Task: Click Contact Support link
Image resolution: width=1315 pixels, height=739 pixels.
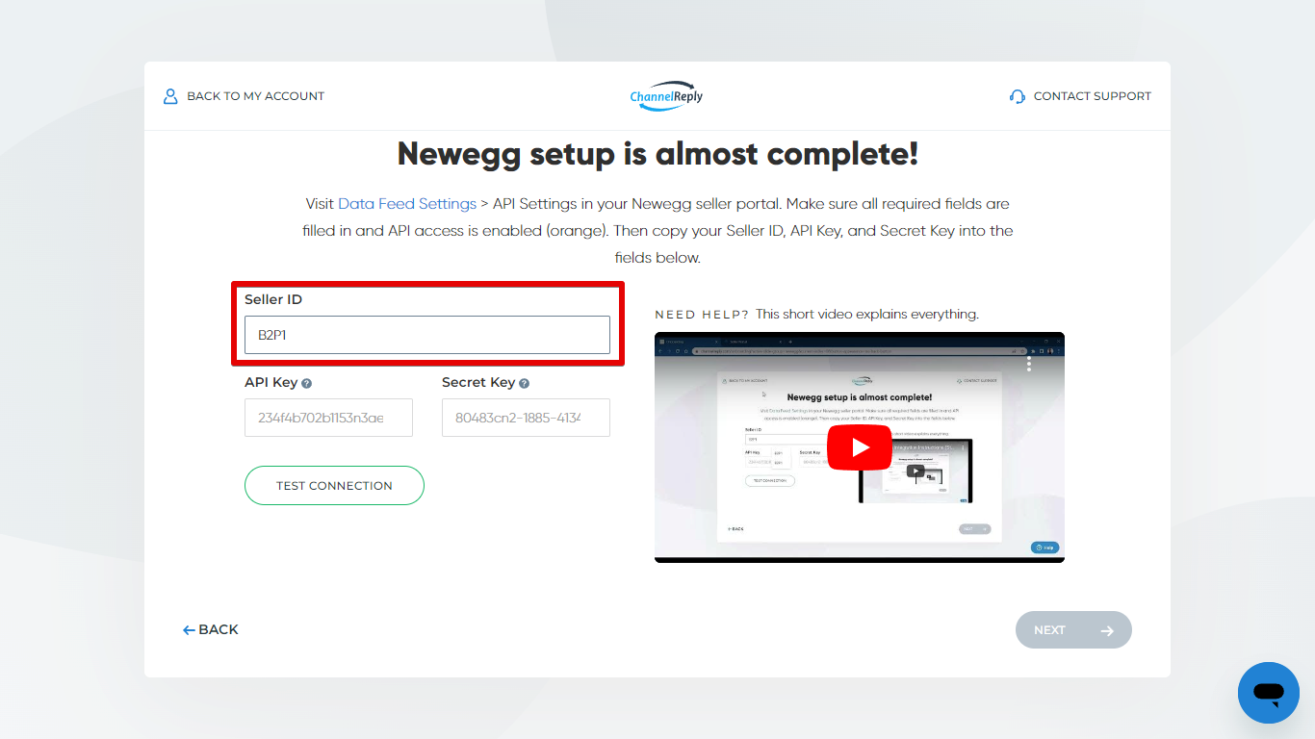Action: (1080, 96)
